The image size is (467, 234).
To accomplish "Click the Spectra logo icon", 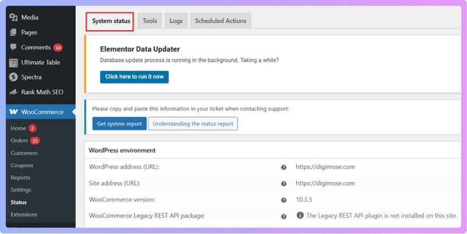I will [13, 77].
